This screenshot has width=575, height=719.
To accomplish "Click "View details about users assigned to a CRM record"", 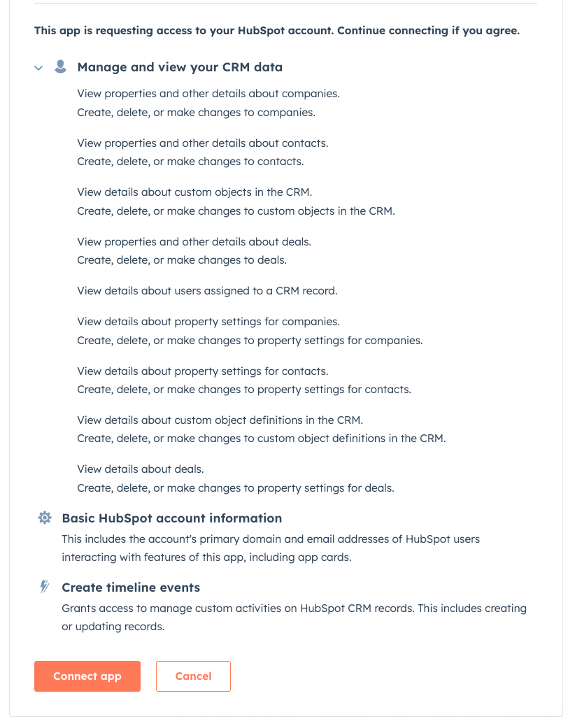I will (207, 291).
